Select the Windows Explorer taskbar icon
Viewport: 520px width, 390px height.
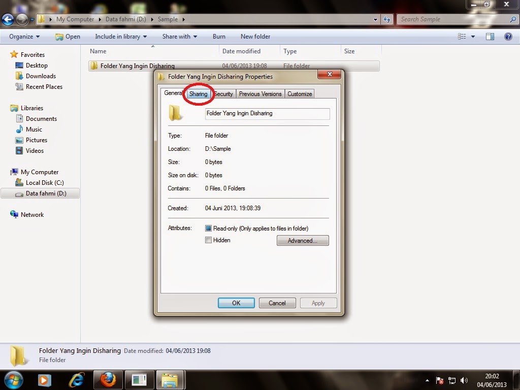[x=170, y=379]
